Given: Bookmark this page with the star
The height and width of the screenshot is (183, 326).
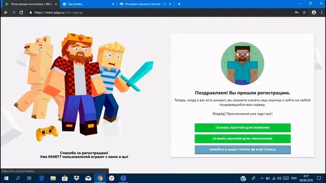Looking at the screenshot, I should (305, 12).
